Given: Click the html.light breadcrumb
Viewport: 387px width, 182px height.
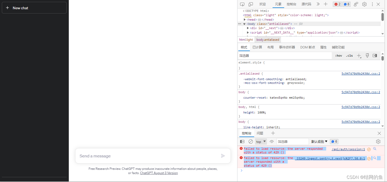Looking at the screenshot, I should click(246, 40).
